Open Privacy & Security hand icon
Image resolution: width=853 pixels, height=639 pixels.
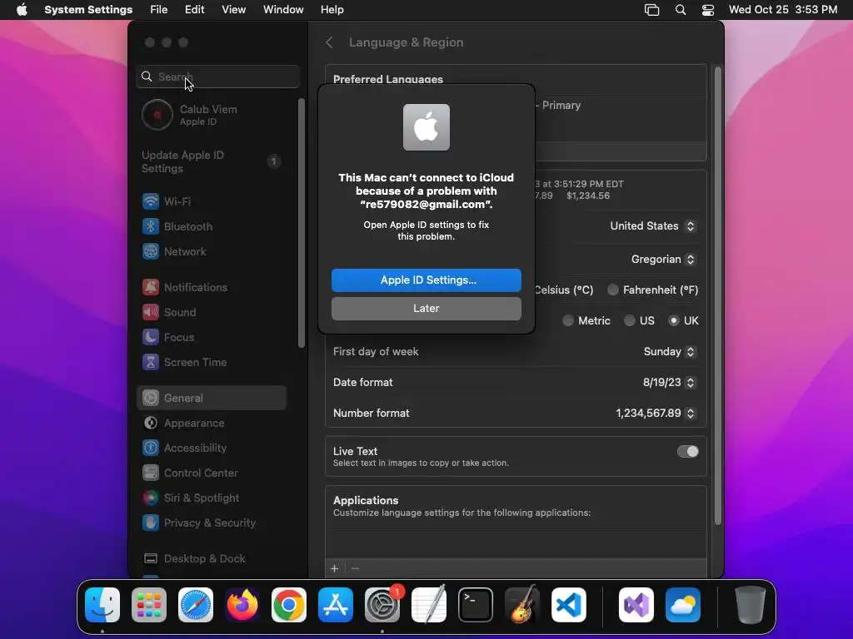[151, 523]
